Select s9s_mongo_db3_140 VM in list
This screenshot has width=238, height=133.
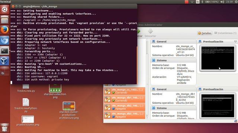tap(124, 115)
